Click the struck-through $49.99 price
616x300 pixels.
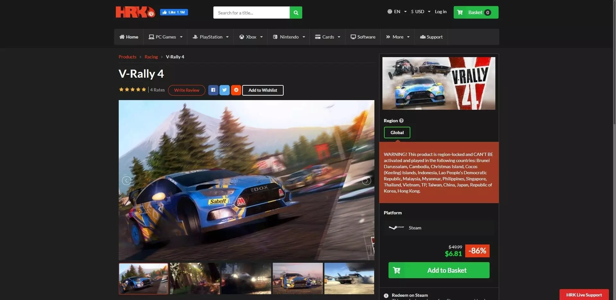click(x=455, y=247)
